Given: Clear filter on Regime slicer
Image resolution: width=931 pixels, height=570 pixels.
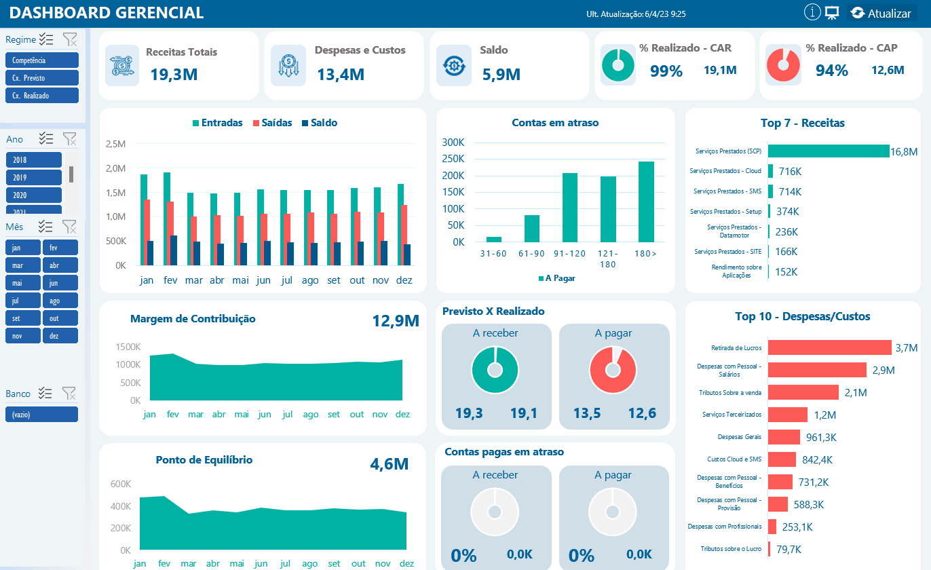Looking at the screenshot, I should click(x=70, y=39).
